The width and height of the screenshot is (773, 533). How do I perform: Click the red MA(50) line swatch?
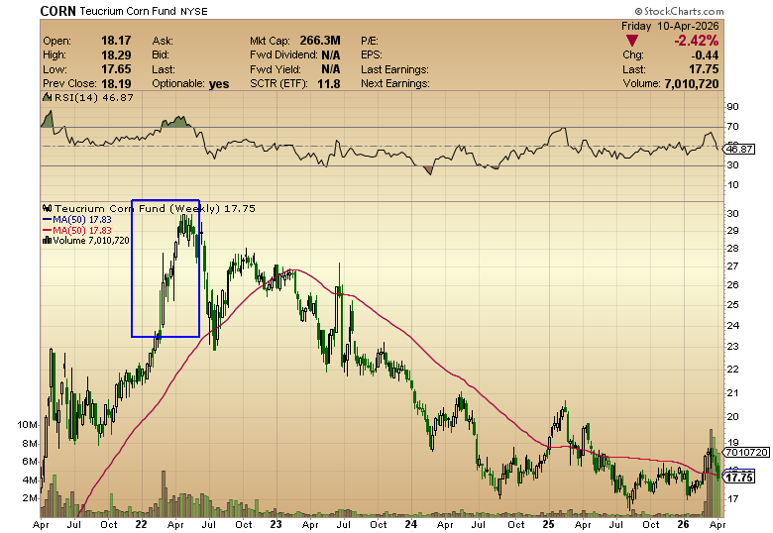[x=48, y=231]
